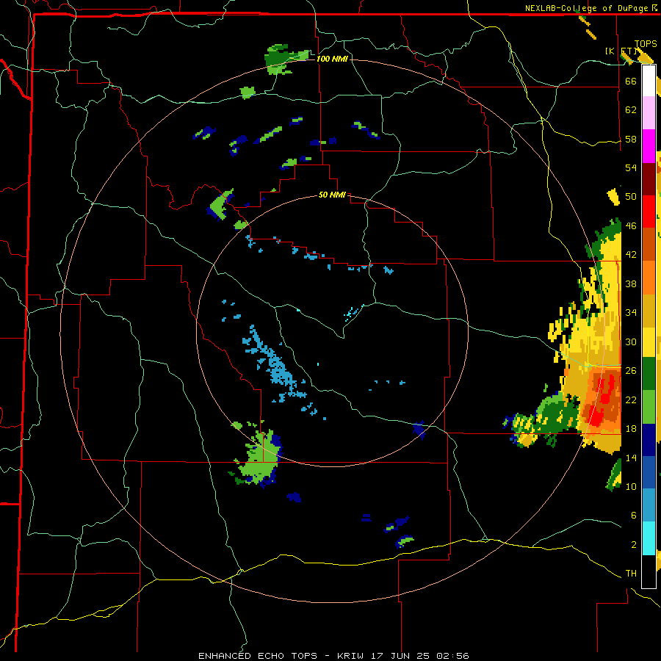The width and height of the screenshot is (661, 661).
Task: Select the white legend color swatch
Action: click(649, 81)
